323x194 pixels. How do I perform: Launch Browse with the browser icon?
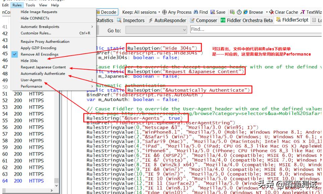coord(246,12)
